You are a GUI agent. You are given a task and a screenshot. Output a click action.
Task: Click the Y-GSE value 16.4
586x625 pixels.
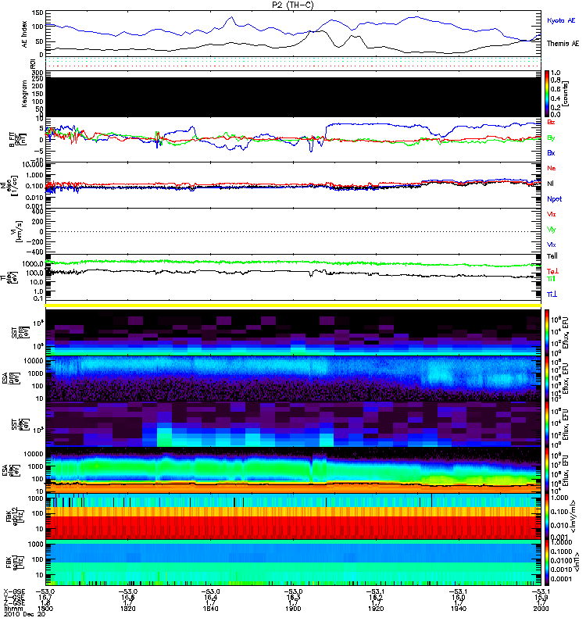click(x=210, y=597)
